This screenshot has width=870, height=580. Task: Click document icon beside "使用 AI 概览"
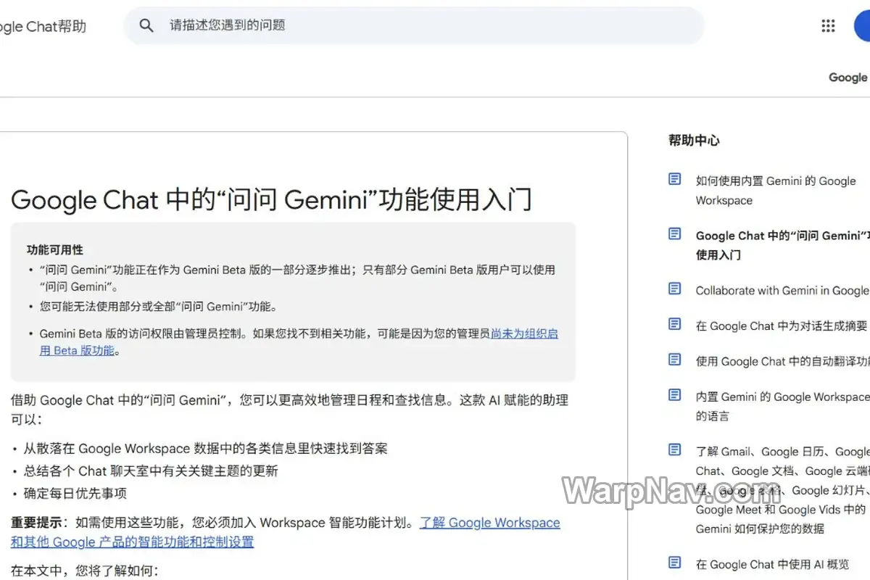coord(675,563)
